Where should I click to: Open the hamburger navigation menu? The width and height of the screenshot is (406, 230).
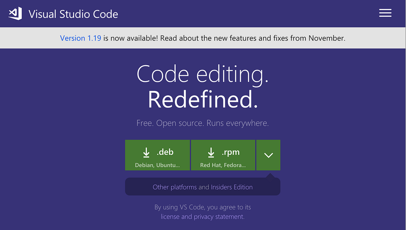pyautogui.click(x=385, y=13)
